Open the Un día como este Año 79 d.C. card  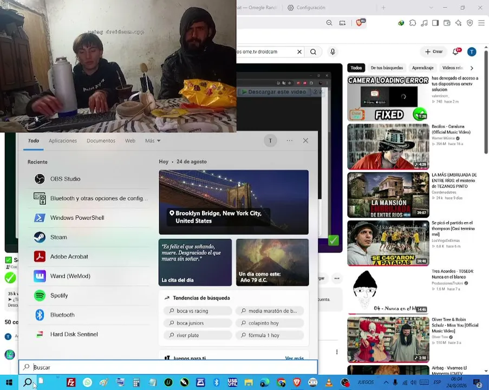pos(272,262)
